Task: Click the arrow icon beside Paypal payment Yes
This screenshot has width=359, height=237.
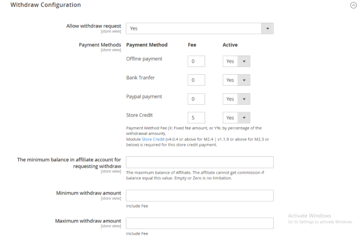Action: (x=244, y=99)
